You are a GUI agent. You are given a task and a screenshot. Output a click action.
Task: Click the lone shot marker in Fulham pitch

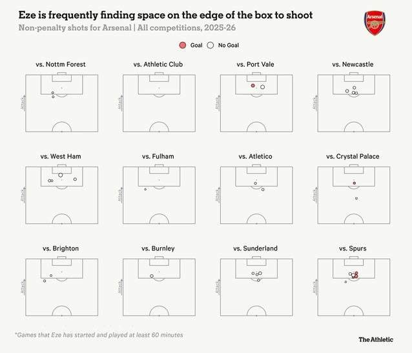point(145,189)
